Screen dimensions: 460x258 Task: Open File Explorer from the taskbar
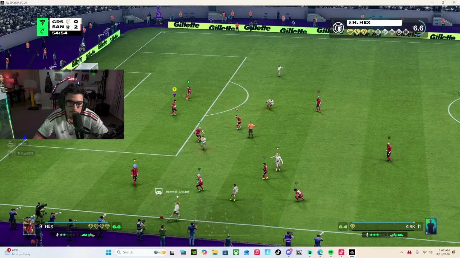click(215, 252)
